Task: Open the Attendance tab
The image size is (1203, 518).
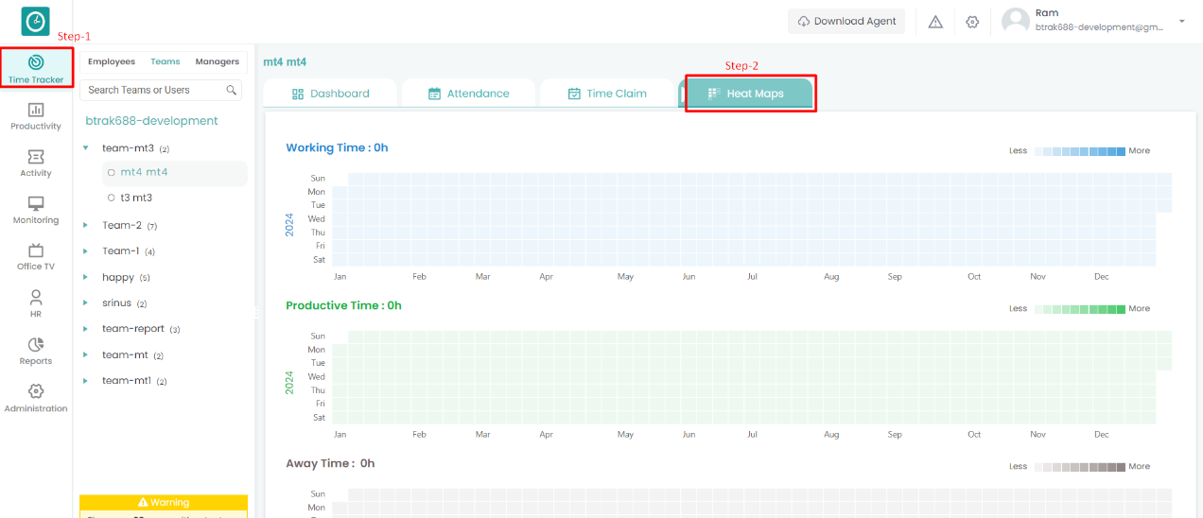Action: 469,94
